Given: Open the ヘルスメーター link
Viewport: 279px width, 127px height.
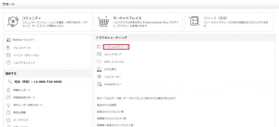Looking at the screenshot, I should (x=113, y=77).
